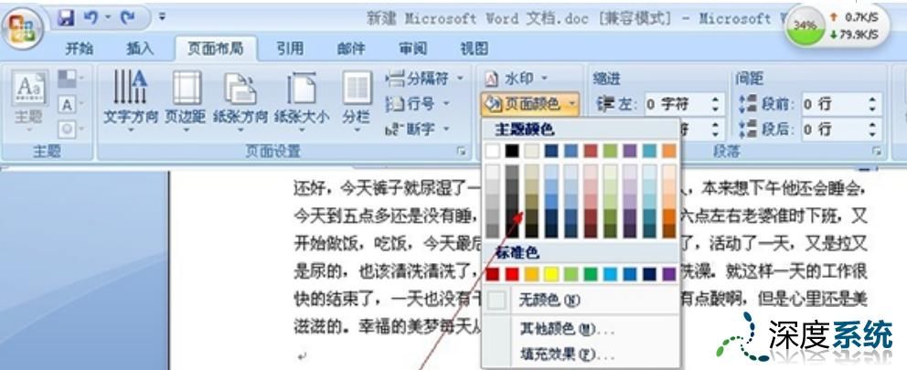Pick purple in 标准色 row
The image size is (907, 370).
[x=669, y=274]
